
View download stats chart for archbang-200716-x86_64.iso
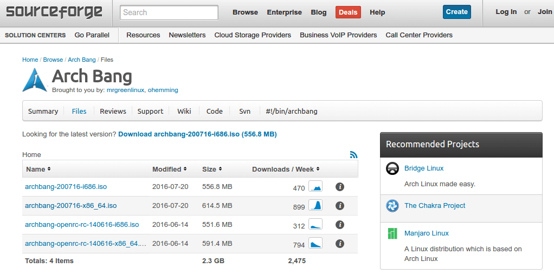315,205
